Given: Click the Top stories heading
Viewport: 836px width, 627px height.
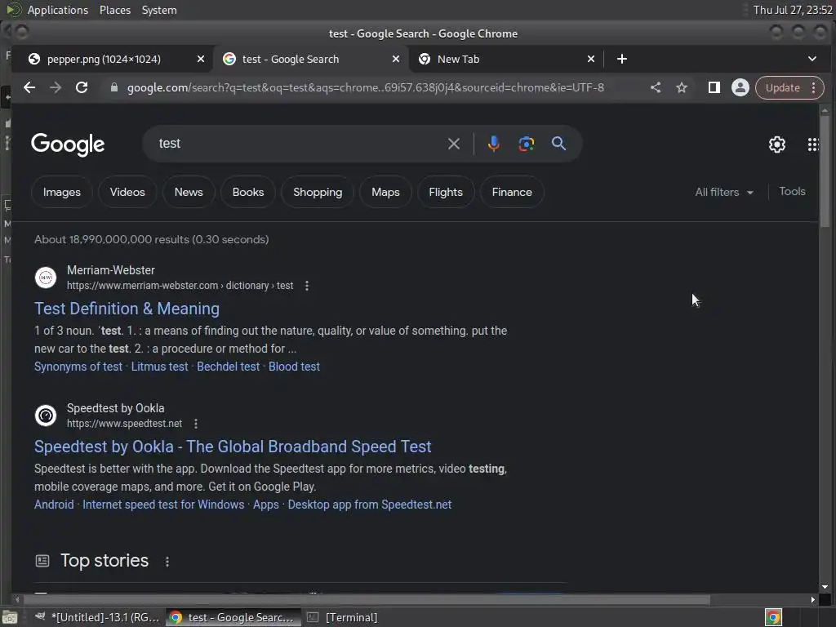Looking at the screenshot, I should 104,560.
